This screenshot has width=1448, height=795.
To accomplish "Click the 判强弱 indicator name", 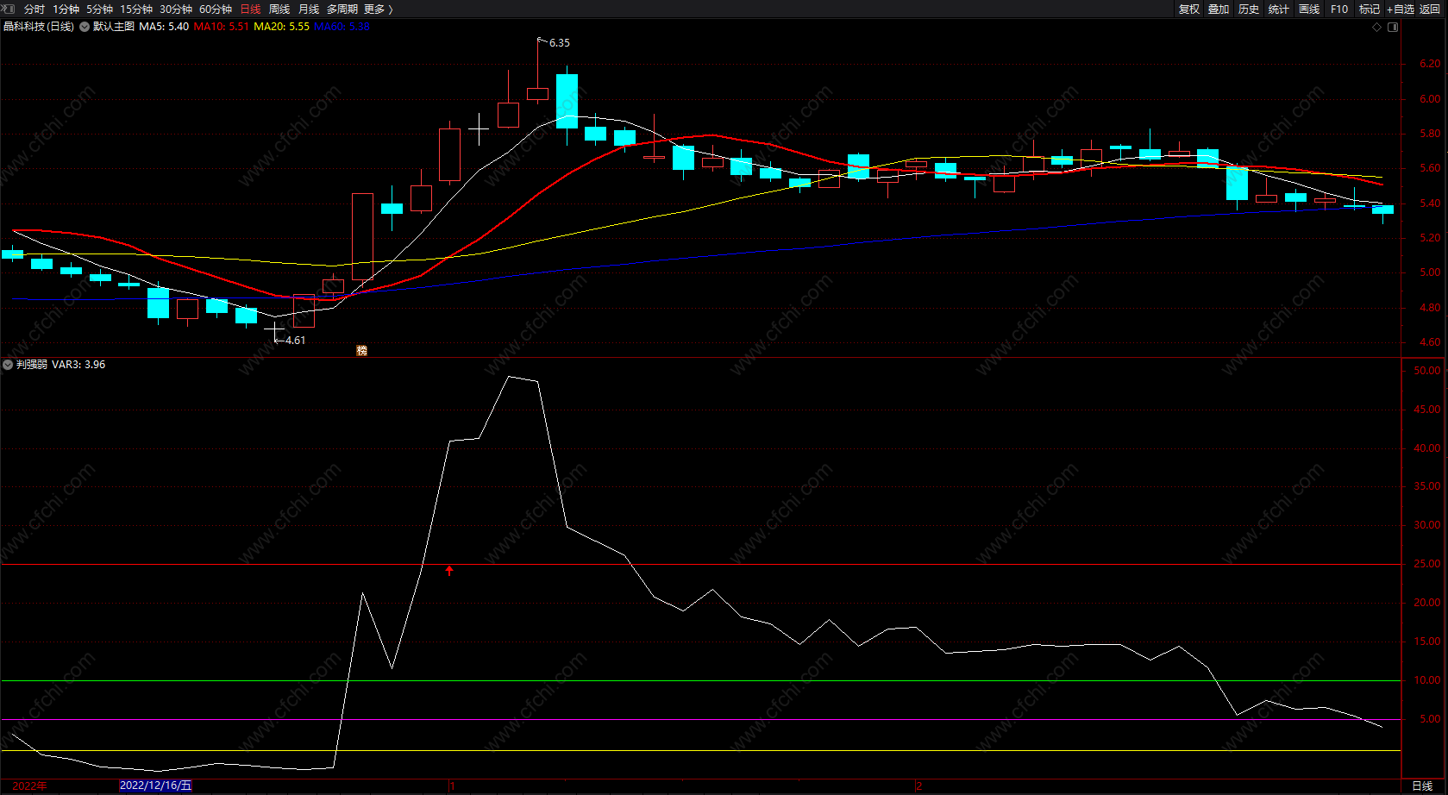I will (32, 365).
